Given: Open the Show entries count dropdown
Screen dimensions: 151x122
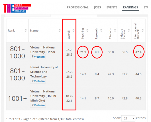Looking at the screenshot, I should (x=128, y=118).
